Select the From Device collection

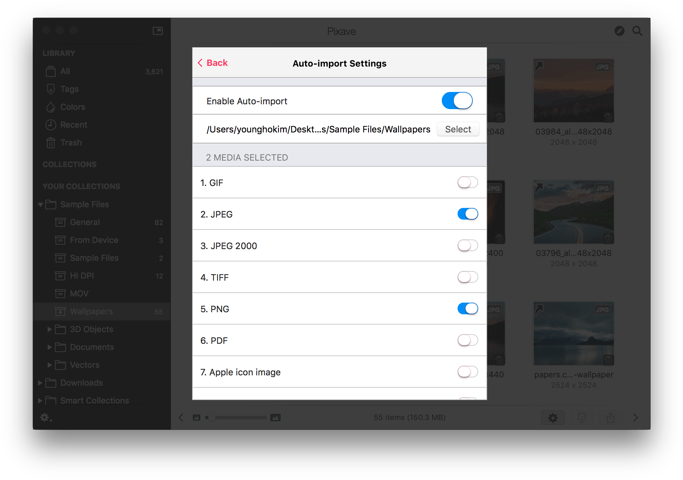[x=102, y=240]
